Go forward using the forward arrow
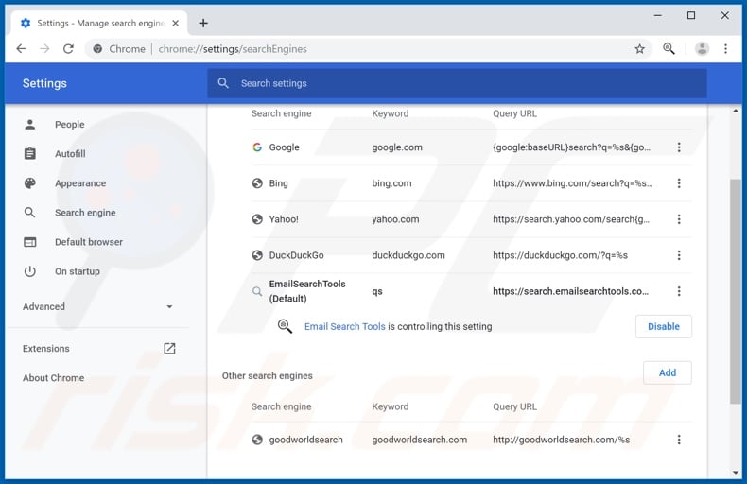 click(x=44, y=48)
